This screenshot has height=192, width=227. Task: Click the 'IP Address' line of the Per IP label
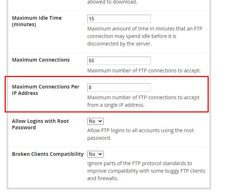click(25, 93)
